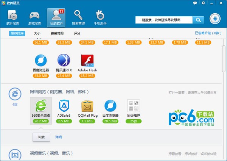Click the 28.5 MB green badge
Viewport: 227px width, 161px height.
tap(110, 121)
